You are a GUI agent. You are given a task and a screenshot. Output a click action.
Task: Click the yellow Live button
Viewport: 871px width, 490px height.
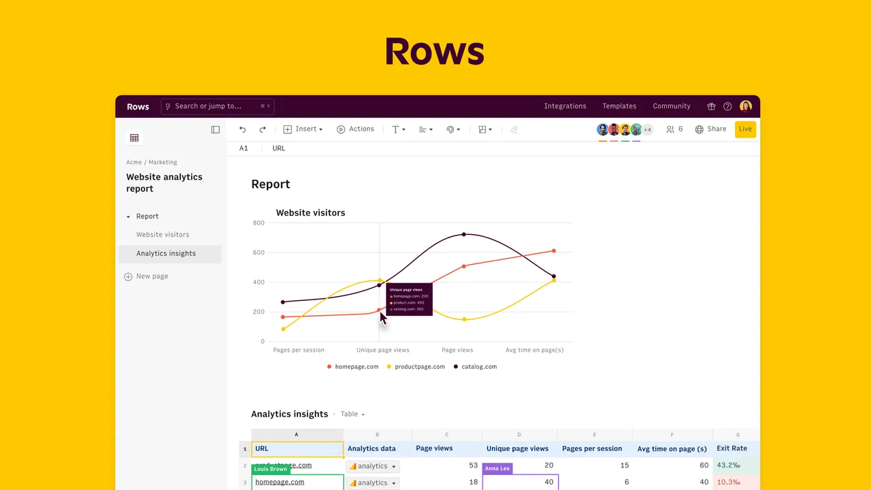pyautogui.click(x=745, y=129)
